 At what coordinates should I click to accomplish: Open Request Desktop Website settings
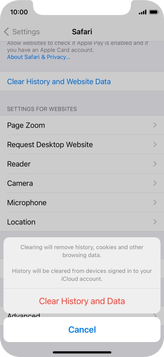82,144
